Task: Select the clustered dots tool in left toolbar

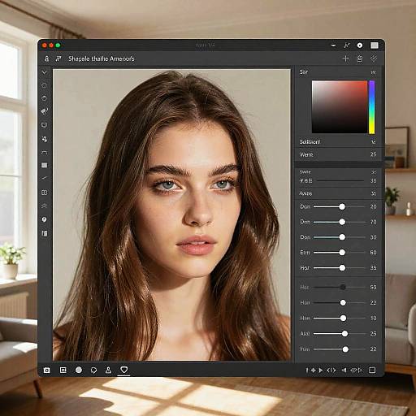Action: (45, 139)
